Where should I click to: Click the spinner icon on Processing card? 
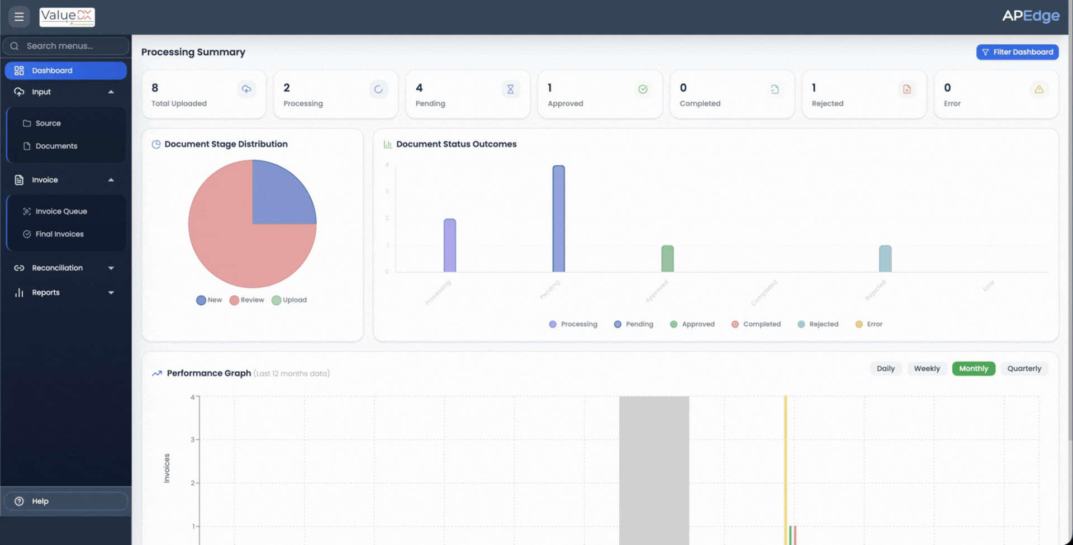378,89
